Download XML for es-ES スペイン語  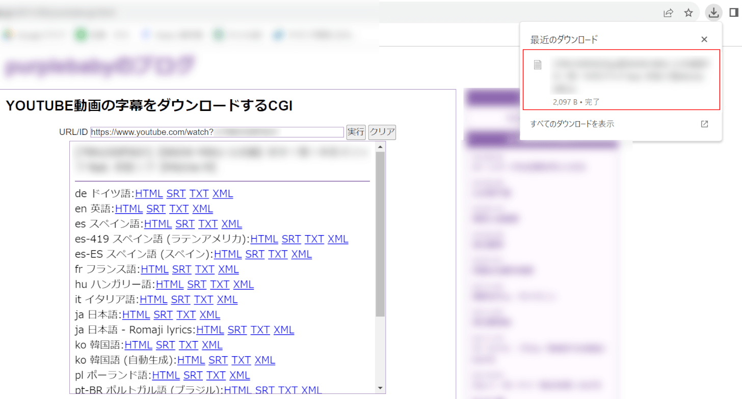click(x=302, y=254)
